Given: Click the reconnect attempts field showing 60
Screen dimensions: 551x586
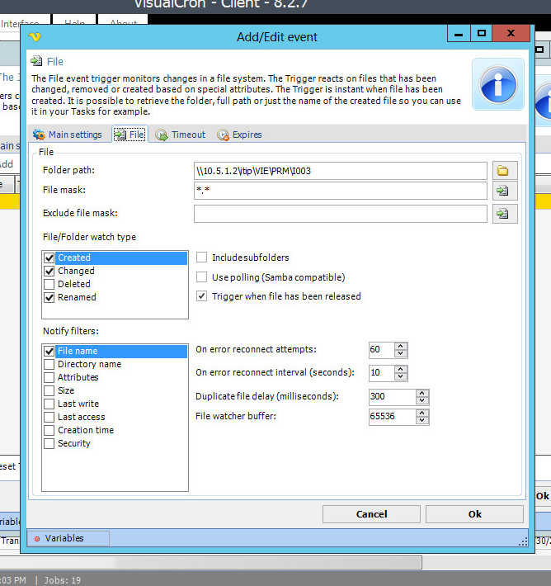Looking at the screenshot, I should click(x=381, y=350).
